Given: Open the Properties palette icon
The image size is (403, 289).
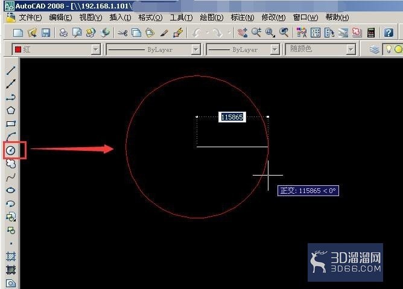Looking at the screenshot, I should point(302,33).
